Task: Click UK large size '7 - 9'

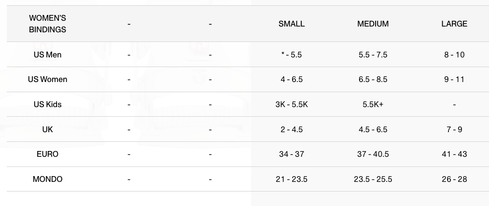Action: pos(454,129)
